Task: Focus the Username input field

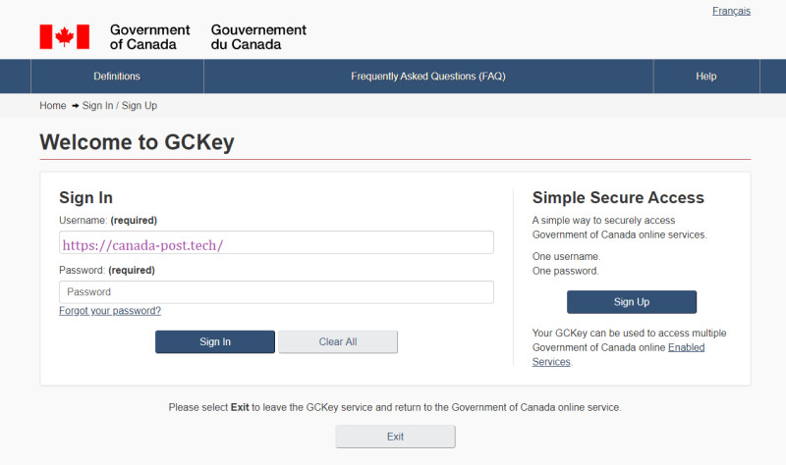Action: 276,242
